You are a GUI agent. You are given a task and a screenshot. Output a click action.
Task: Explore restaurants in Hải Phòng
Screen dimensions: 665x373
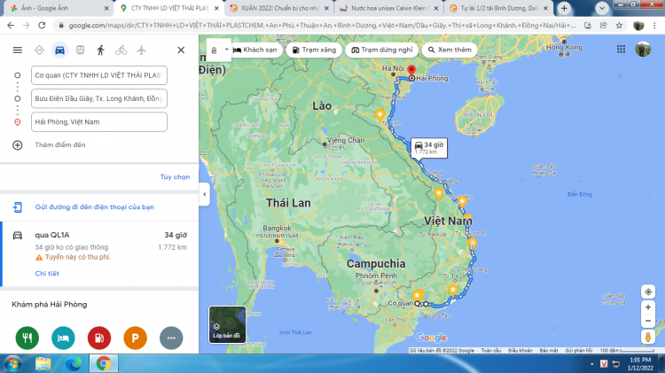27,338
